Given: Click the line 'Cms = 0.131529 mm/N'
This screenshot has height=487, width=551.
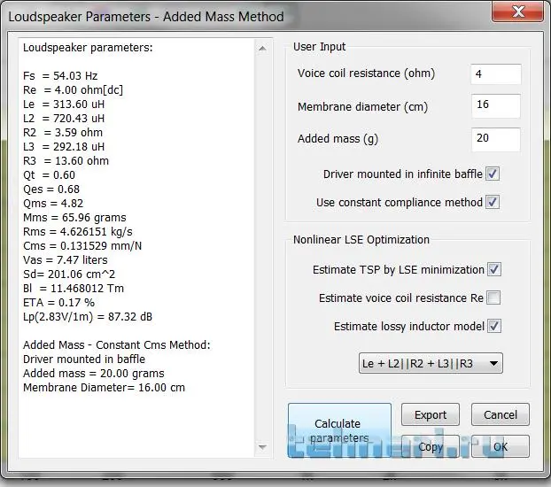Looking at the screenshot, I should [82, 245].
